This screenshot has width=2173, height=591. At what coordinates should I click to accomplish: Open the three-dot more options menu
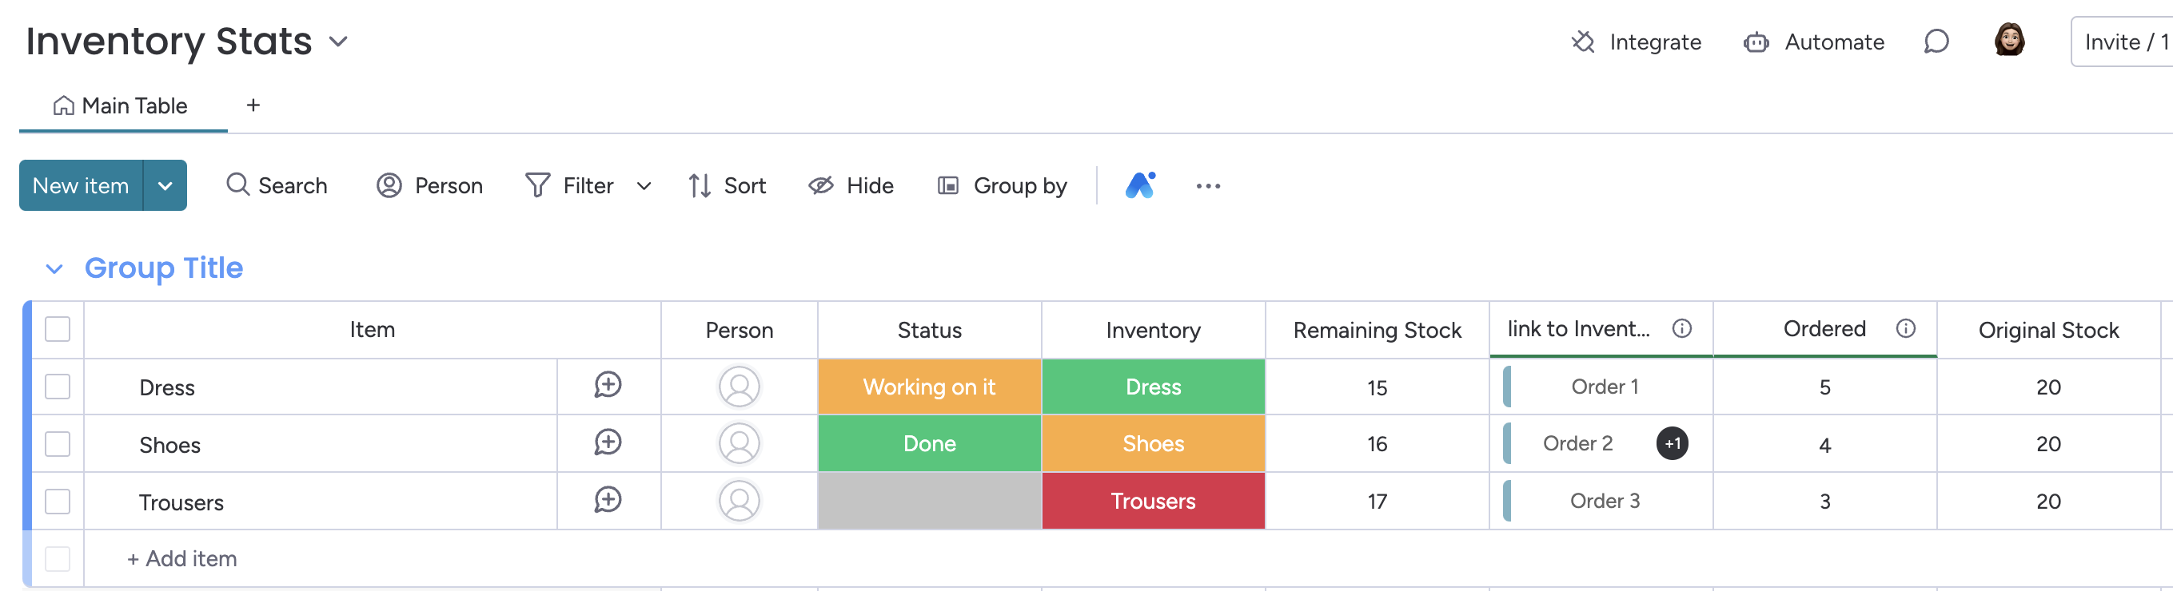1207,185
